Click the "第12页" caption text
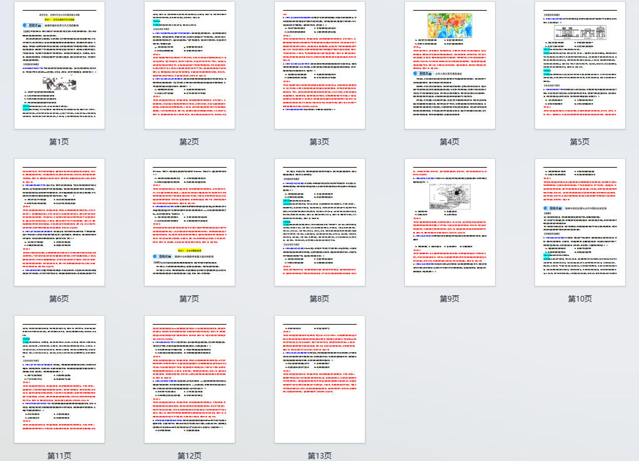Viewport: 639px width, 461px height. 190,456
